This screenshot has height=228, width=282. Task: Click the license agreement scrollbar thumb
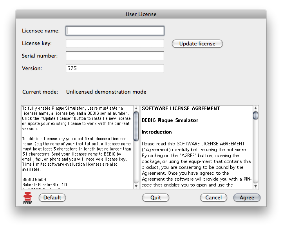point(255,115)
